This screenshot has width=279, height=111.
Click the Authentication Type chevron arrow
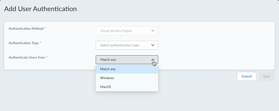tap(153, 45)
